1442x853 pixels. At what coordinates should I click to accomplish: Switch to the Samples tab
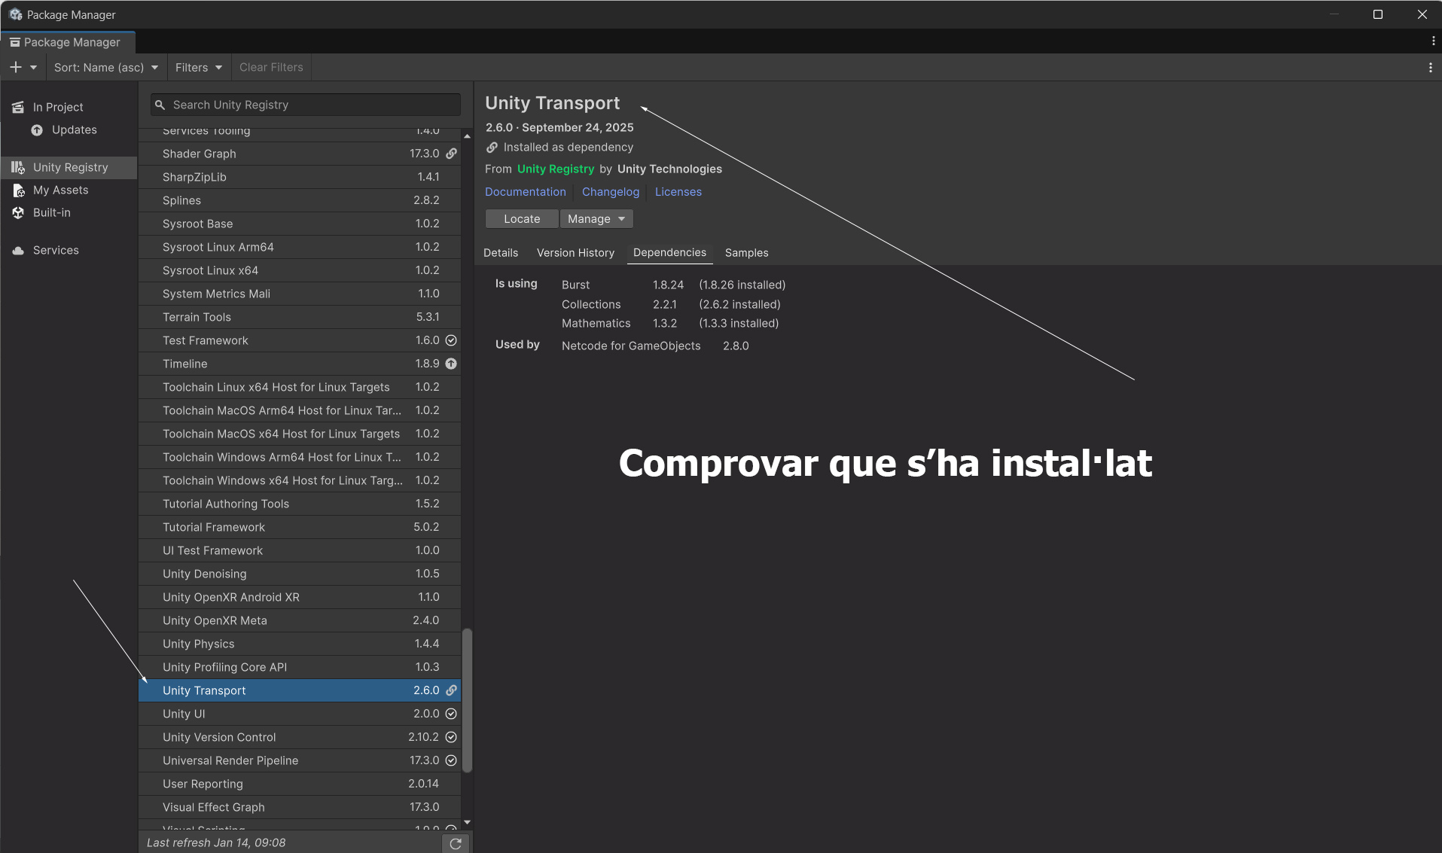tap(746, 252)
